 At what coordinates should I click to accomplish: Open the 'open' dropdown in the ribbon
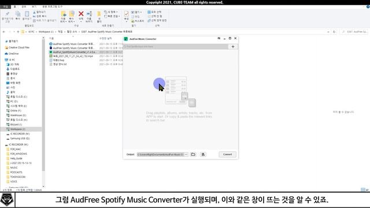point(136,12)
